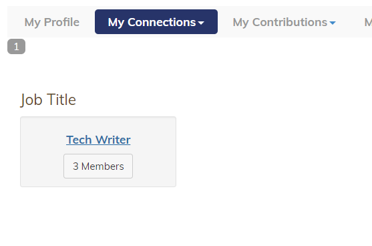Click the 3 Members button
This screenshot has width=372, height=246.
coord(98,166)
